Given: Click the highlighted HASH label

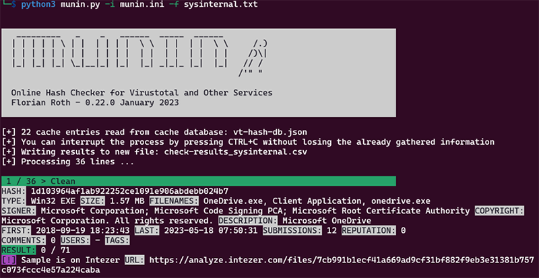Looking at the screenshot, I should (15, 191).
